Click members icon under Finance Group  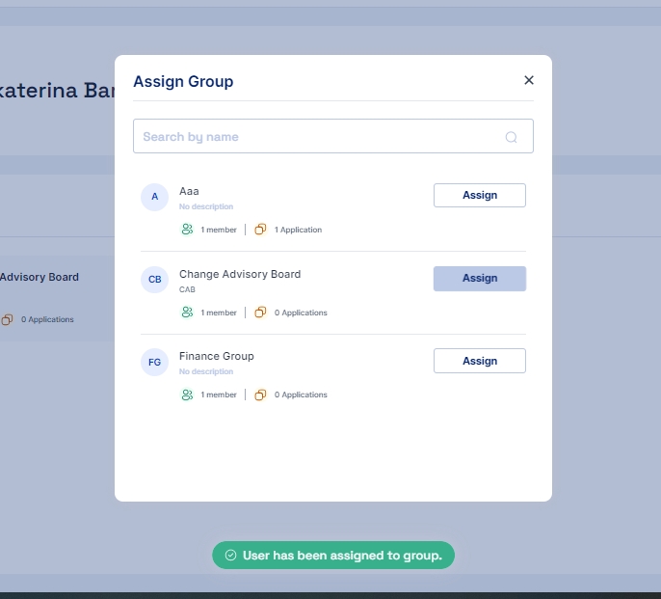(187, 395)
